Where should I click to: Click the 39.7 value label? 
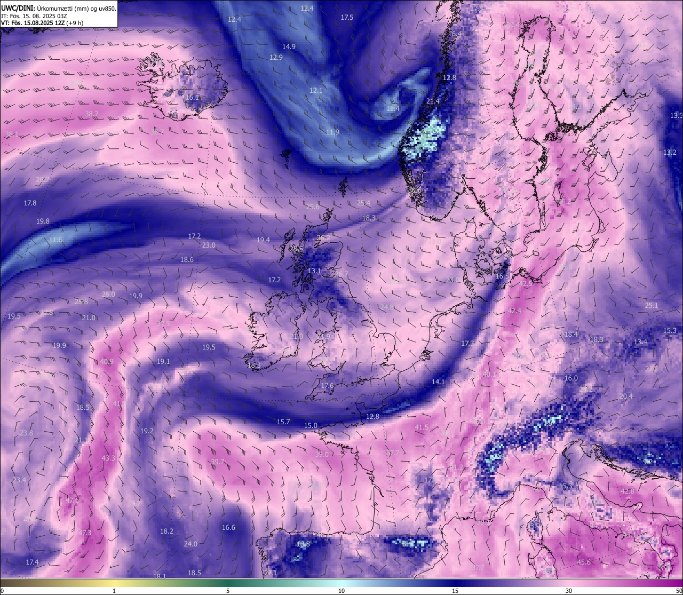[218, 462]
